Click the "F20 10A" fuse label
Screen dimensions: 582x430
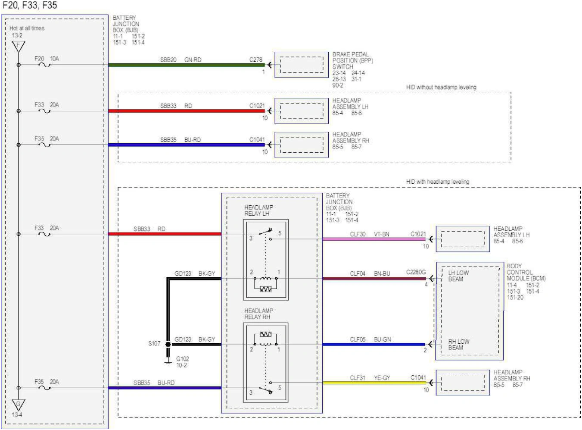pos(47,58)
